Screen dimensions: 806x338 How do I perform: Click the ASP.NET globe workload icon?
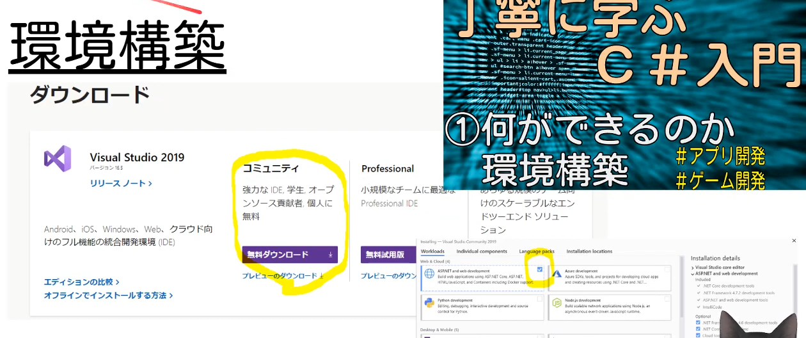click(430, 273)
